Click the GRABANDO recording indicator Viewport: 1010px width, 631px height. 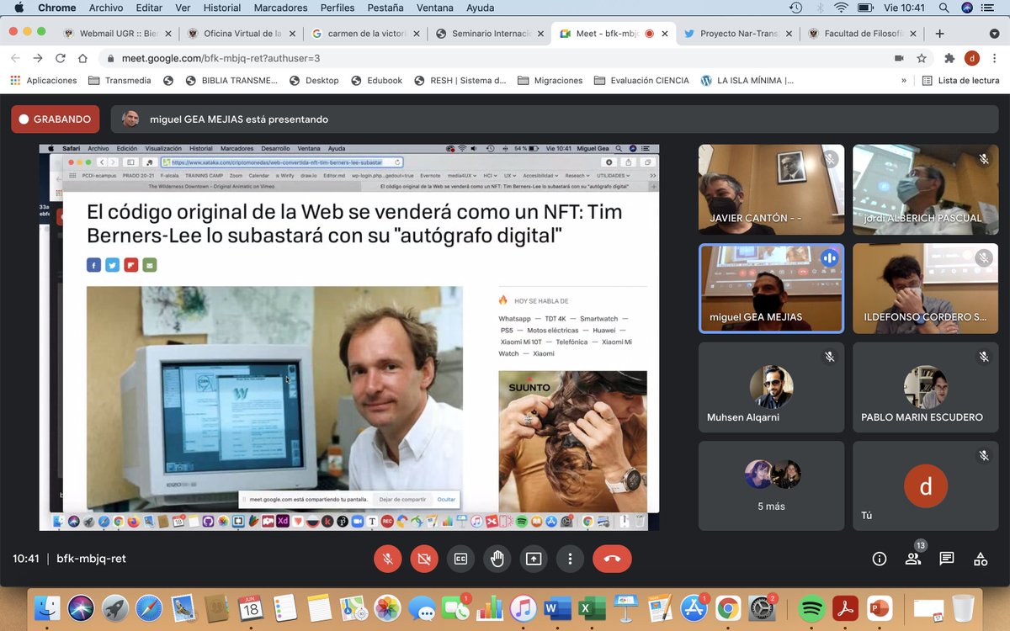pyautogui.click(x=56, y=119)
